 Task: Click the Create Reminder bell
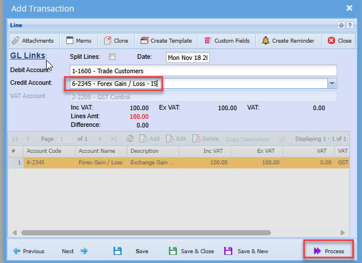[x=288, y=41]
